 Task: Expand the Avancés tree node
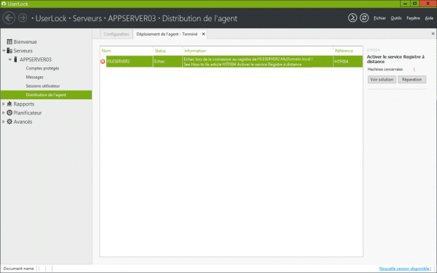click(4, 122)
